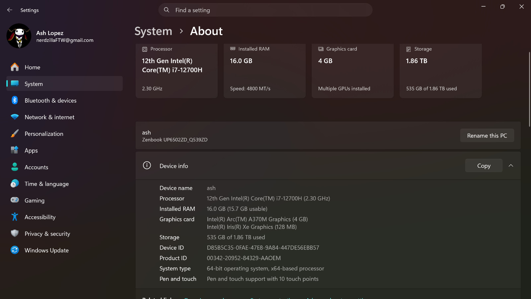Open the Bluetooth & devices icon
This screenshot has height=299, width=531.
pyautogui.click(x=15, y=100)
